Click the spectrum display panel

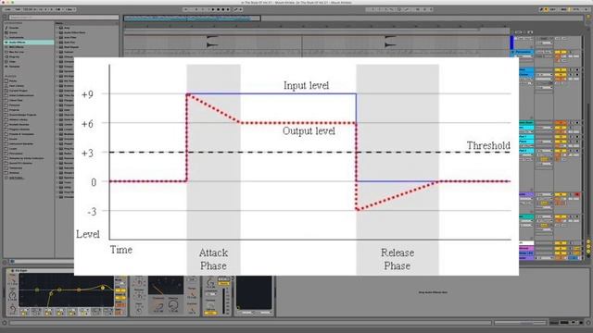coord(254,292)
